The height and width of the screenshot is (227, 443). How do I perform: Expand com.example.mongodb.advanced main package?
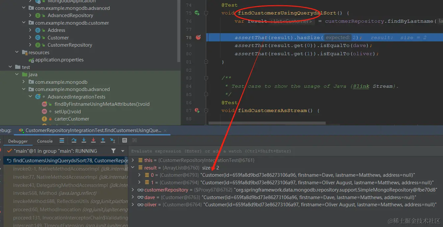[24, 8]
